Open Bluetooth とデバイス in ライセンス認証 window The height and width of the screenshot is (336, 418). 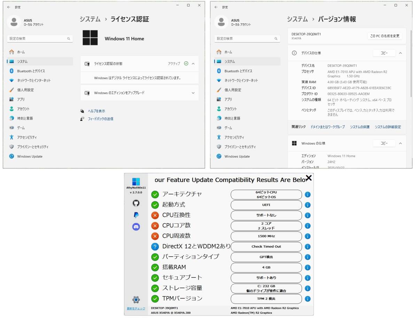coord(40,71)
